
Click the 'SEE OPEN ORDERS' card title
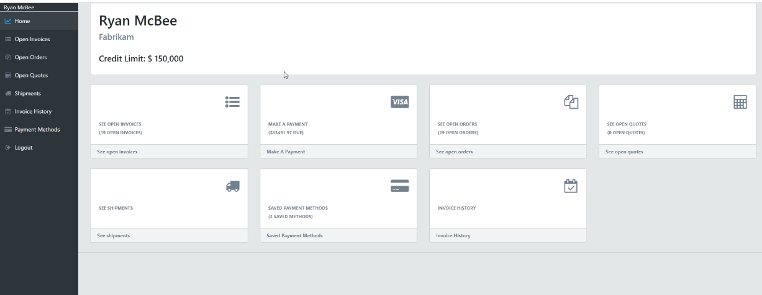pos(458,124)
